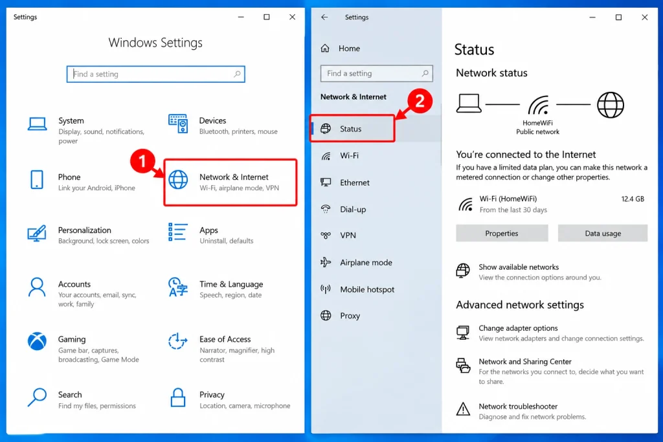Click the Proxy globe icon
663x442 pixels.
326,316
